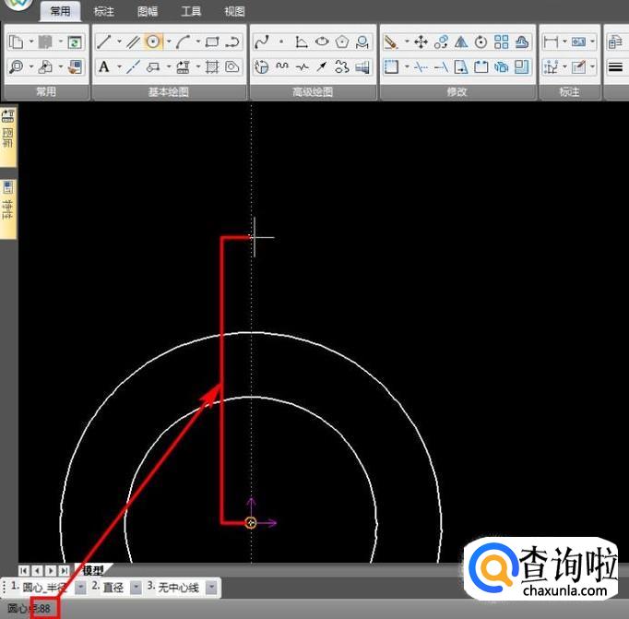Image resolution: width=629 pixels, height=619 pixels.
Task: Select the Rectangle drawing tool
Action: (211, 42)
